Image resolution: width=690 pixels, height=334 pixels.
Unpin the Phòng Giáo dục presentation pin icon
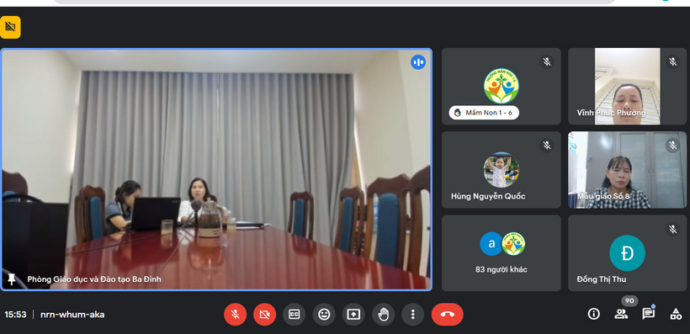pyautogui.click(x=12, y=279)
